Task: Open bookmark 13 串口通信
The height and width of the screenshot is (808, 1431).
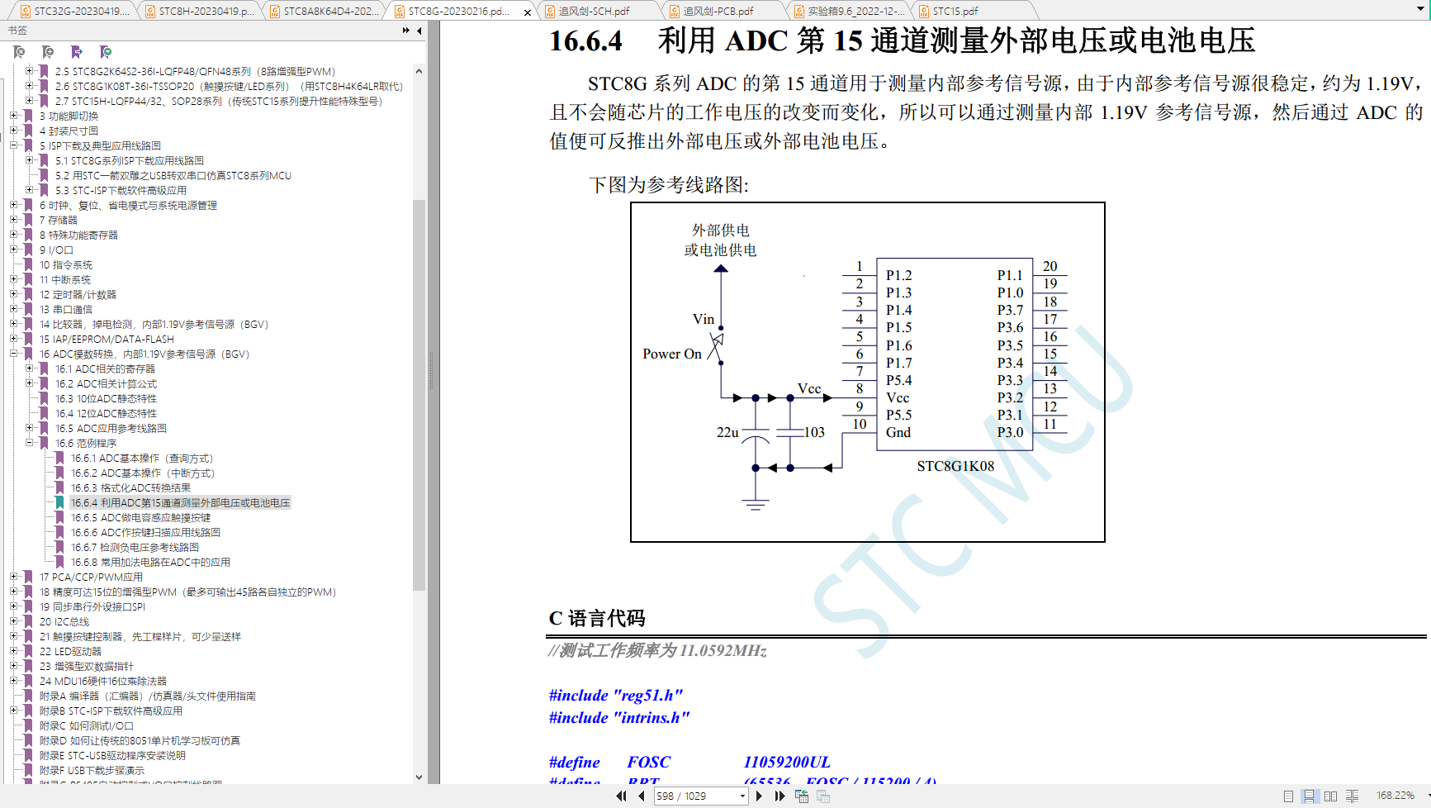Action: (66, 309)
